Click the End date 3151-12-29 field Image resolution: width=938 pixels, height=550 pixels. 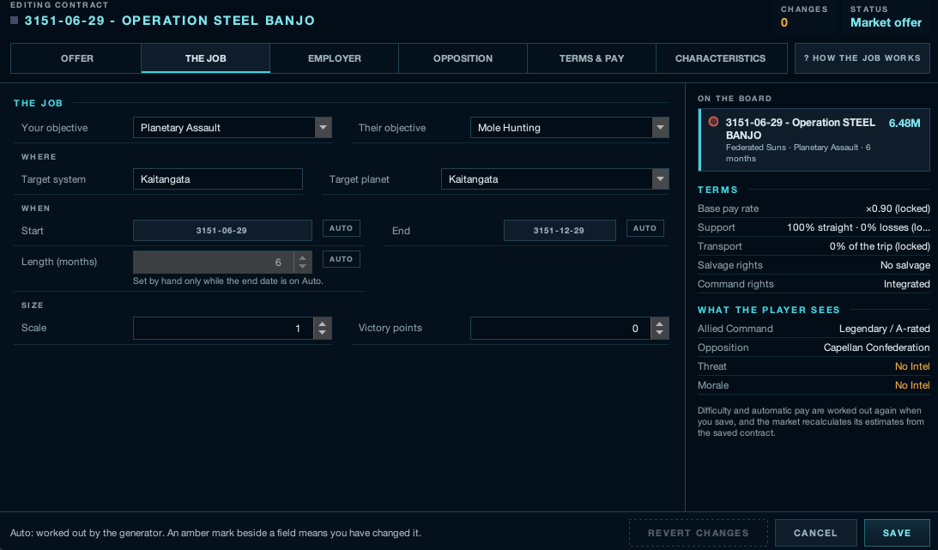pyautogui.click(x=560, y=230)
